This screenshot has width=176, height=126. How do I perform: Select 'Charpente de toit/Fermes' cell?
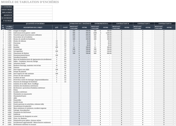[x=33, y=112]
